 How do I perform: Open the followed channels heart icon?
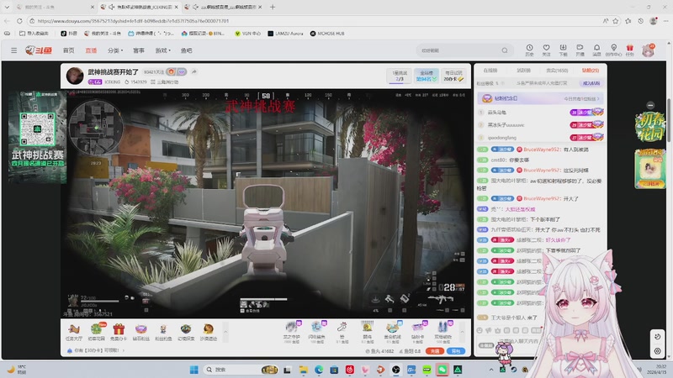click(x=546, y=50)
